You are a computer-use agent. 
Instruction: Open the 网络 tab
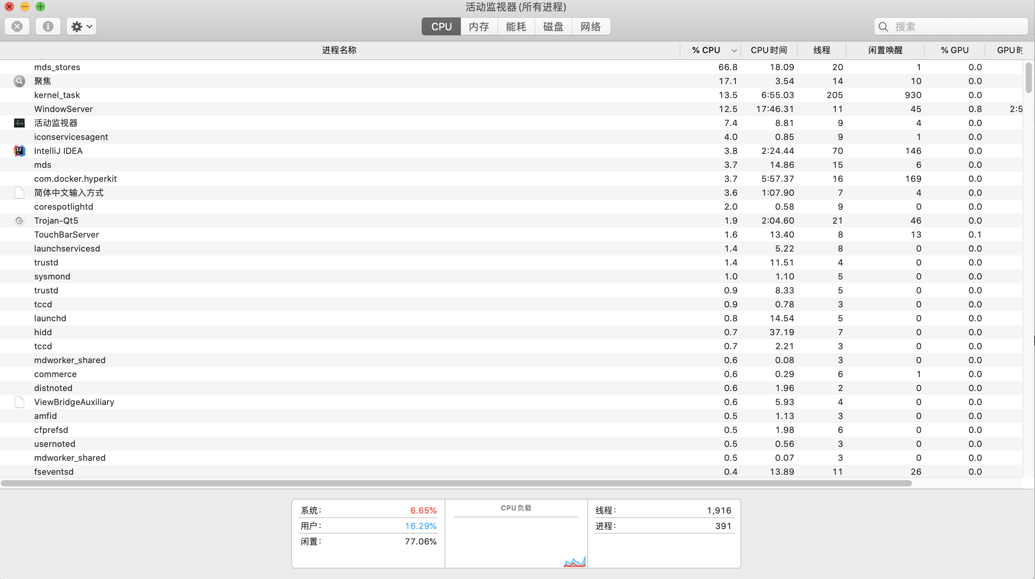[590, 26]
